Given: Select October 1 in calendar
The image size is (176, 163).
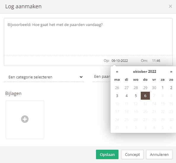Looking at the screenshot, I should [x=163, y=88].
